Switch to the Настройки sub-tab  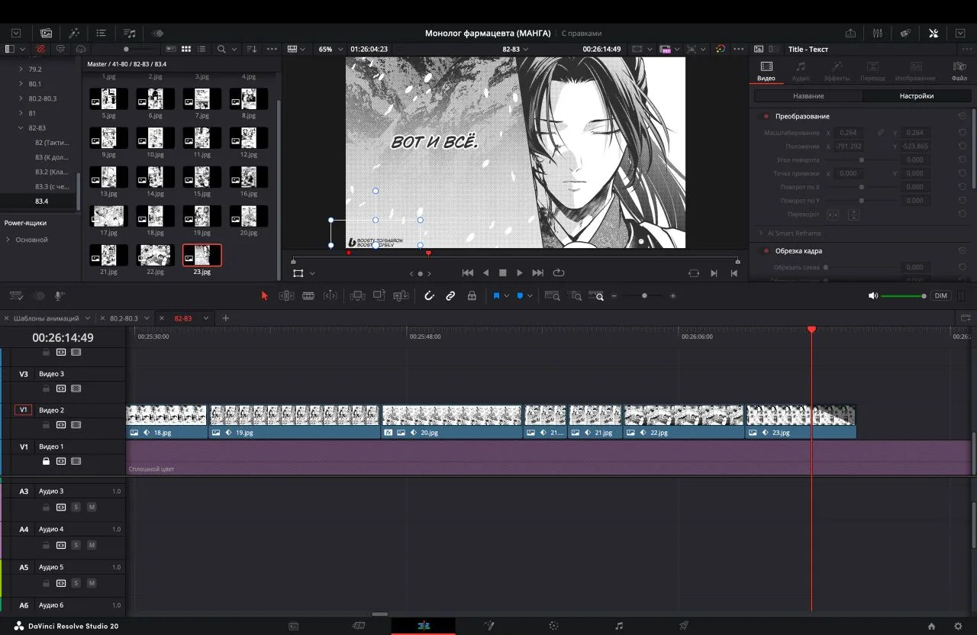pos(917,96)
